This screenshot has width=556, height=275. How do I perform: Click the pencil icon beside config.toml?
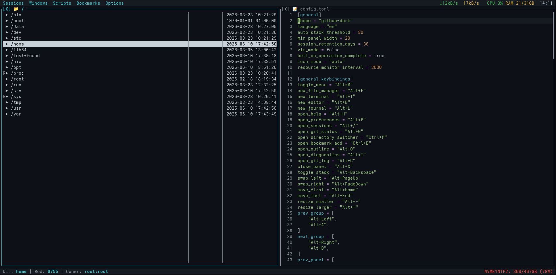295,9
